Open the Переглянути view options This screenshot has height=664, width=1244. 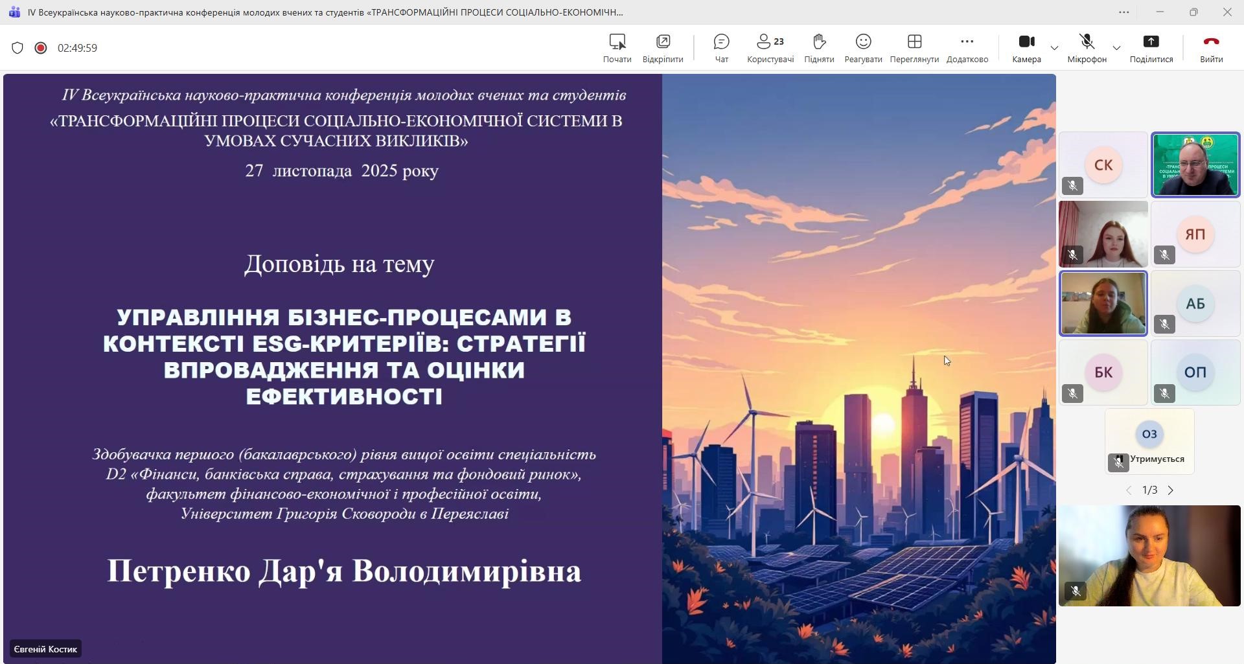(914, 48)
